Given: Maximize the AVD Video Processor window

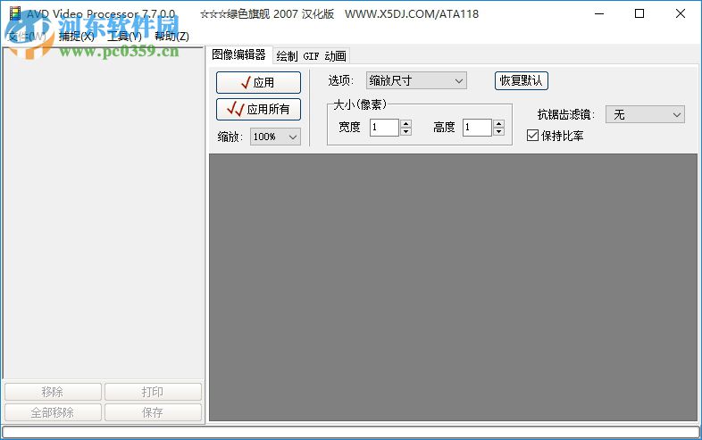Looking at the screenshot, I should tap(639, 14).
